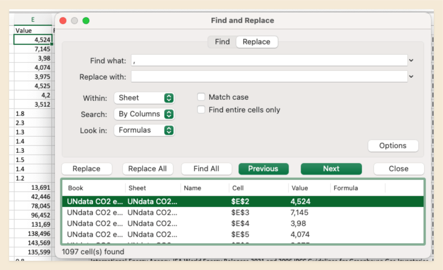This screenshot has height=270, width=443.
Task: Go to the Previous match
Action: (x=263, y=168)
